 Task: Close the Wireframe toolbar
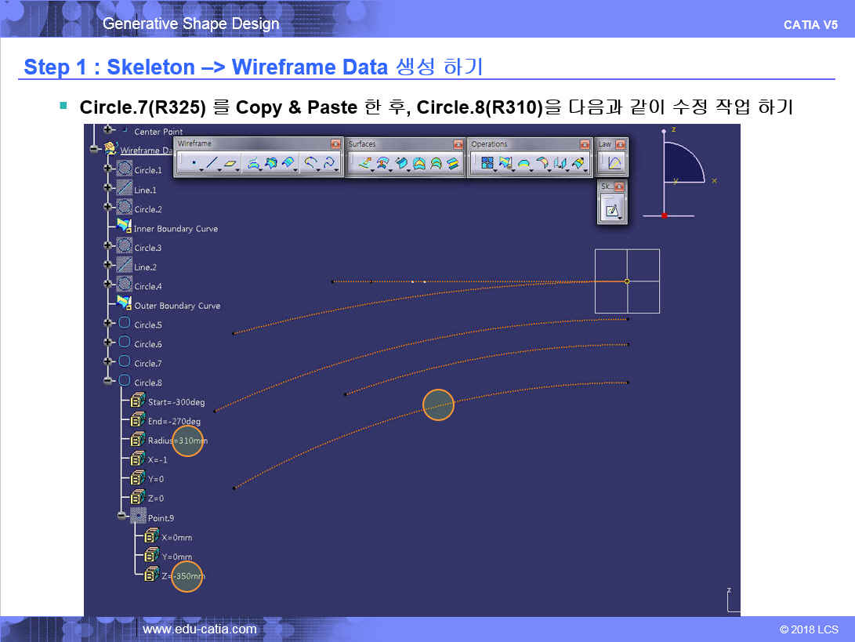(x=335, y=144)
